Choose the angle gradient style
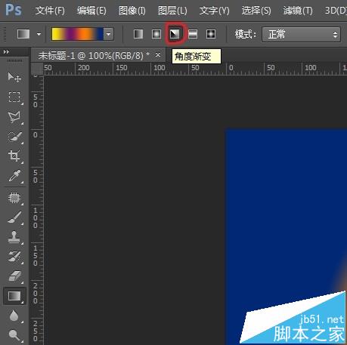The height and width of the screenshot is (345, 347). click(x=175, y=34)
